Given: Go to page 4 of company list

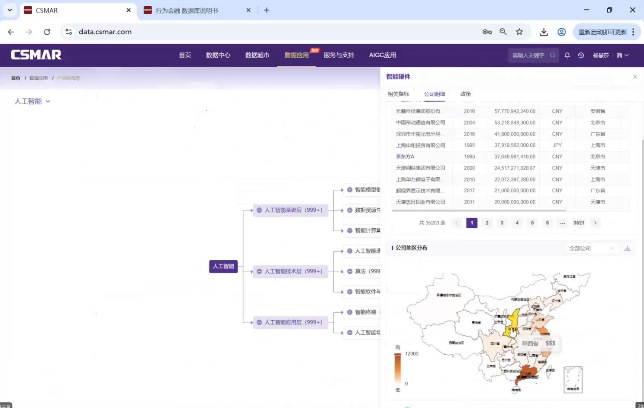Looking at the screenshot, I should tap(517, 223).
